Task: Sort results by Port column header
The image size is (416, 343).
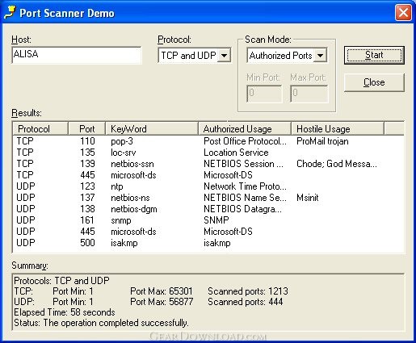Action: (x=86, y=128)
